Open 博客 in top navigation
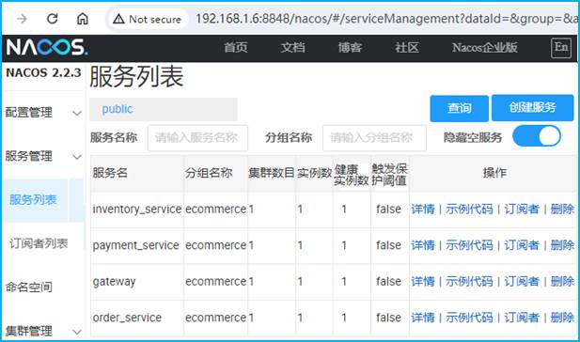Viewport: 580px width, 342px height. (x=350, y=48)
